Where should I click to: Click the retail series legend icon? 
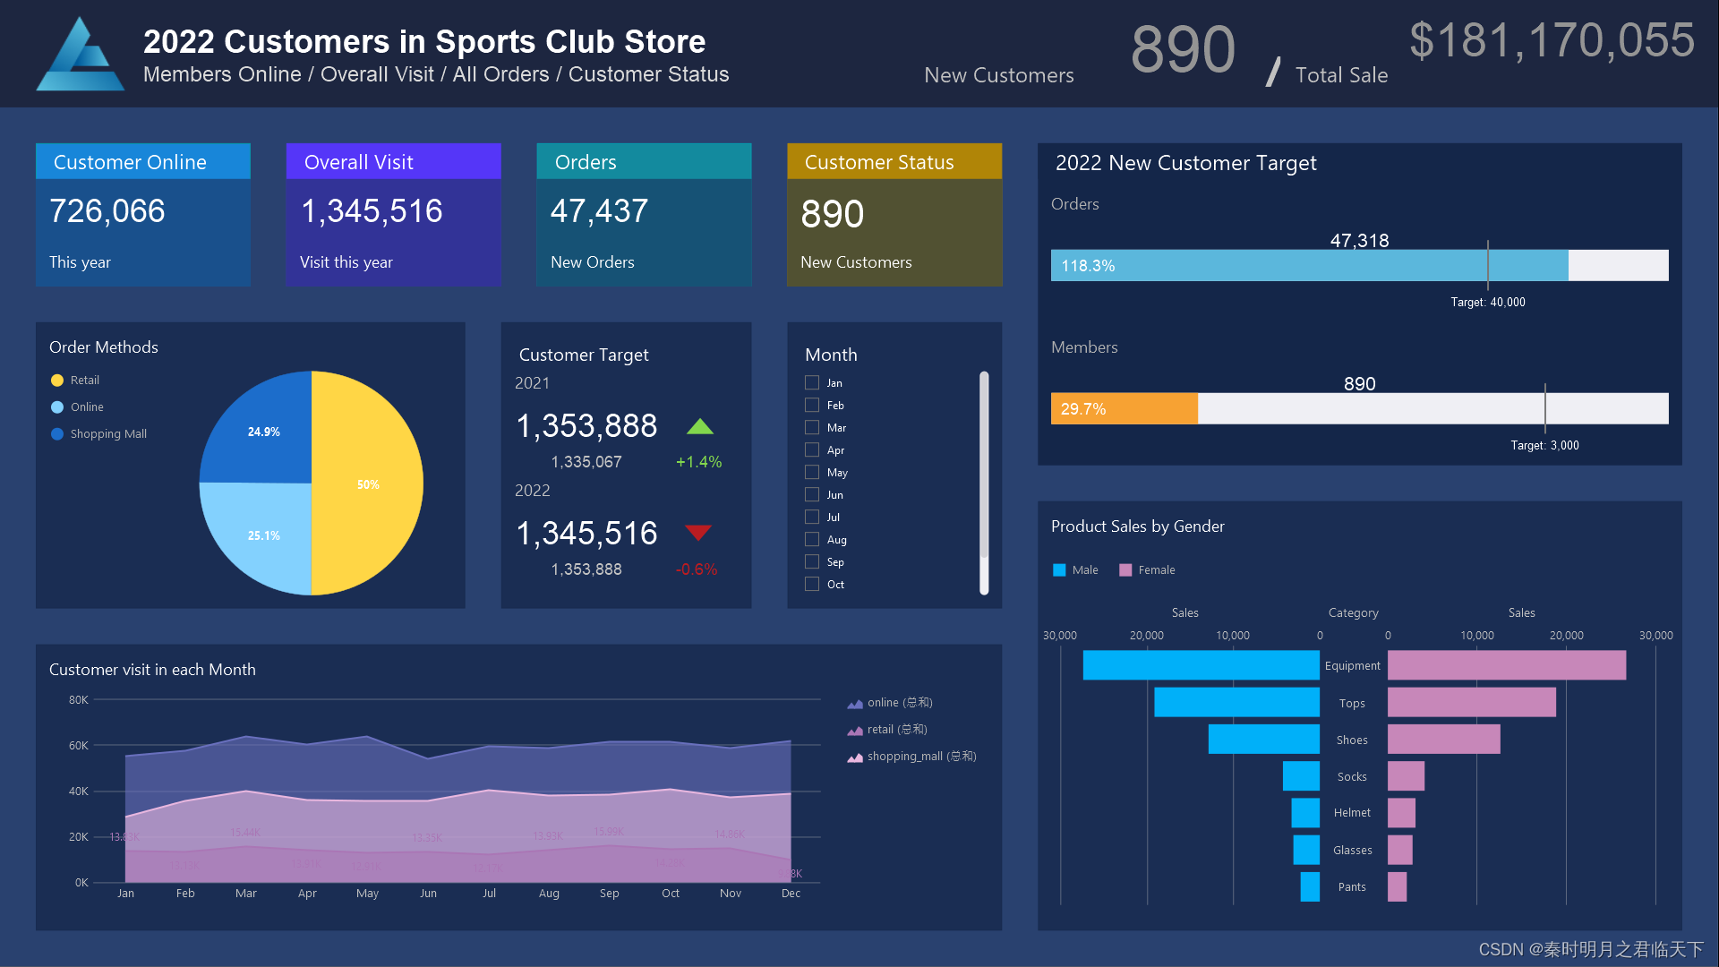(855, 731)
